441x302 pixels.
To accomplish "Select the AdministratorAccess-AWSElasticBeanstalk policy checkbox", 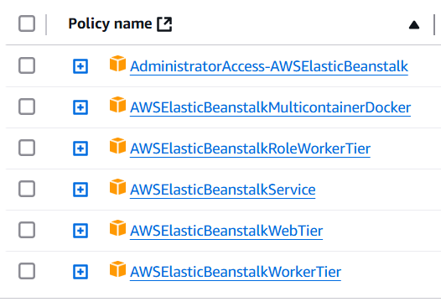I will pyautogui.click(x=27, y=65).
